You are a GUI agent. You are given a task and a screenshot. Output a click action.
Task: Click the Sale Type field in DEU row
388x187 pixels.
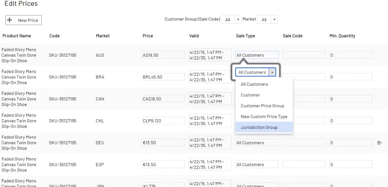click(x=257, y=142)
